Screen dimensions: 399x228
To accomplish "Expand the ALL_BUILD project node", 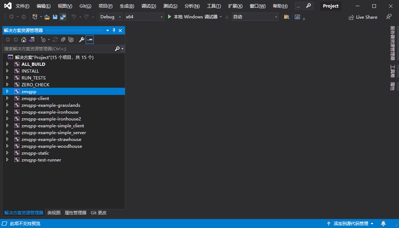I will click(x=7, y=64).
